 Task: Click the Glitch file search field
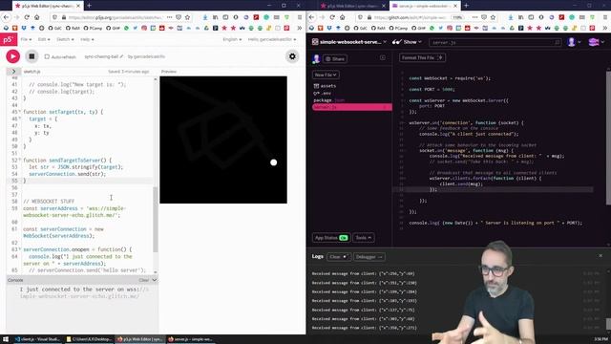click(x=495, y=42)
